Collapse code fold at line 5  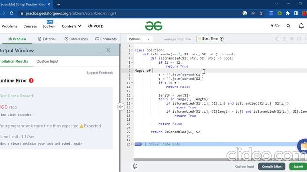point(132,63)
